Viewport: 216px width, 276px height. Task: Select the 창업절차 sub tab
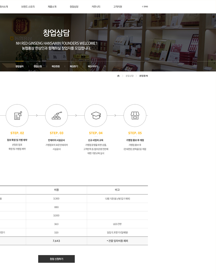19,66
